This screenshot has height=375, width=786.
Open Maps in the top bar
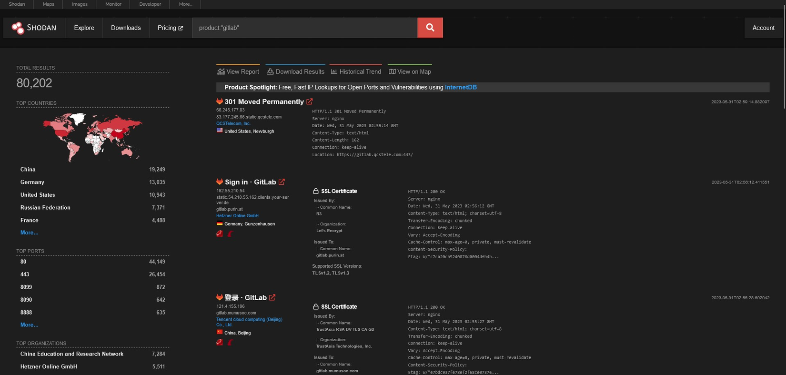tap(49, 4)
